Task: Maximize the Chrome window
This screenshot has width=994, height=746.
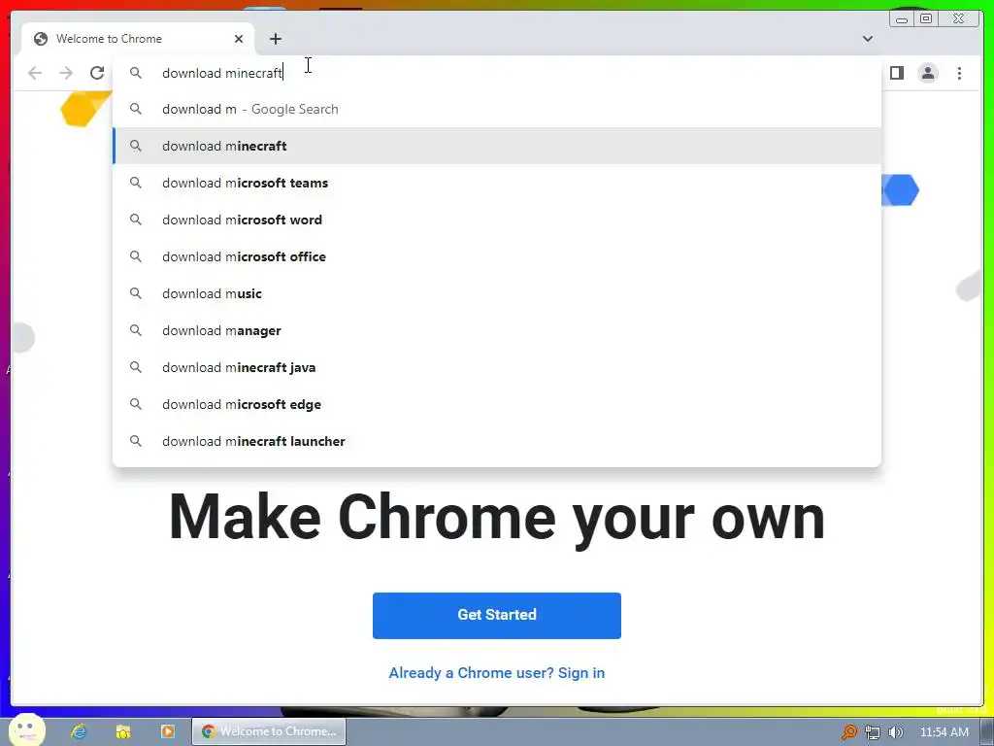Action: tap(926, 19)
